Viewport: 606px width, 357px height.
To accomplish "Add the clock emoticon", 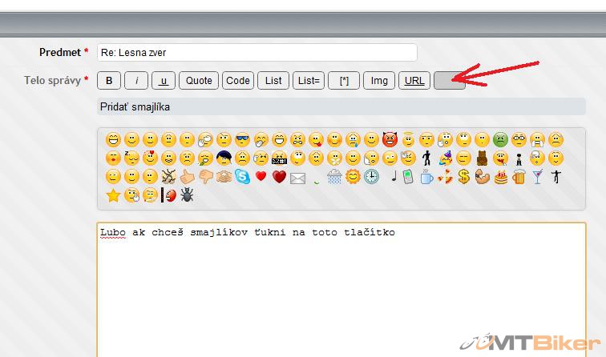I will tap(371, 177).
